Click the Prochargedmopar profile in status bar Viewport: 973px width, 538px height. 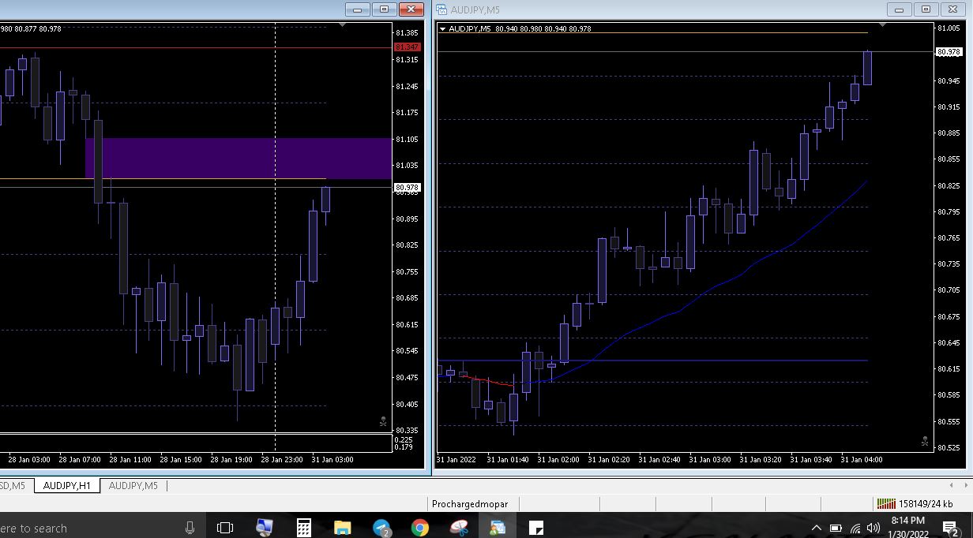point(470,503)
